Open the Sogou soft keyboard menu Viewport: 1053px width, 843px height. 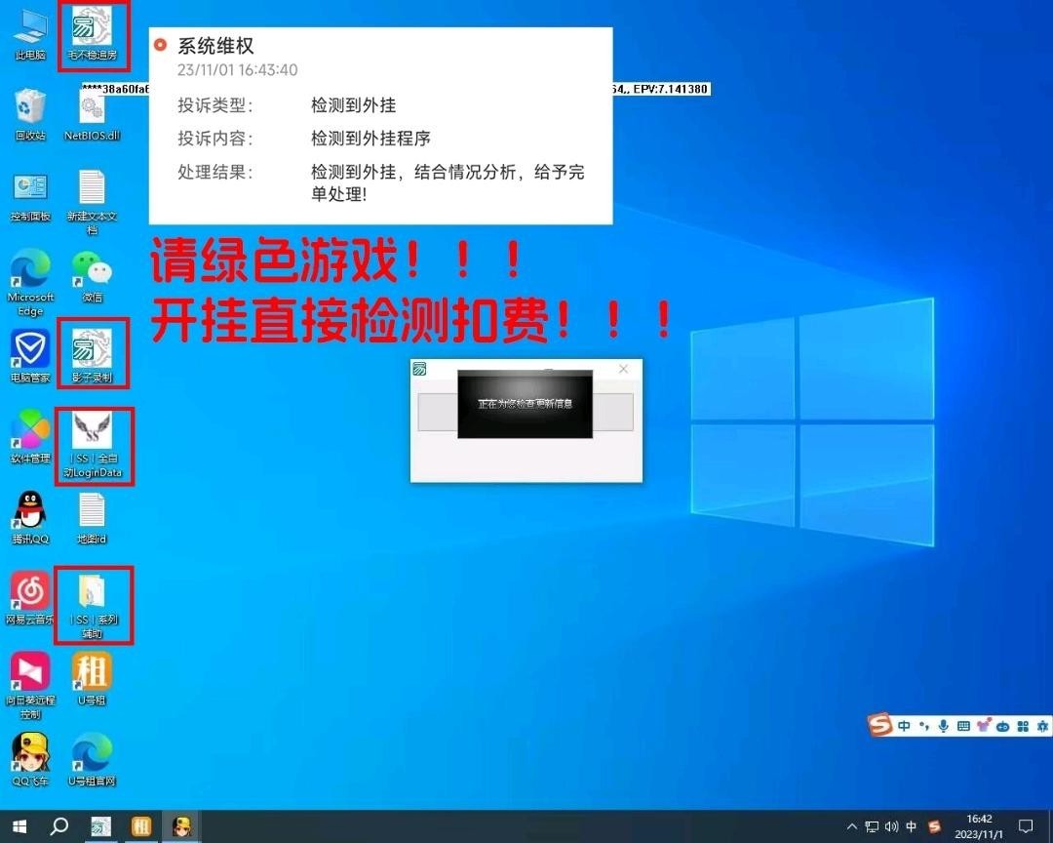pyautogui.click(x=963, y=726)
